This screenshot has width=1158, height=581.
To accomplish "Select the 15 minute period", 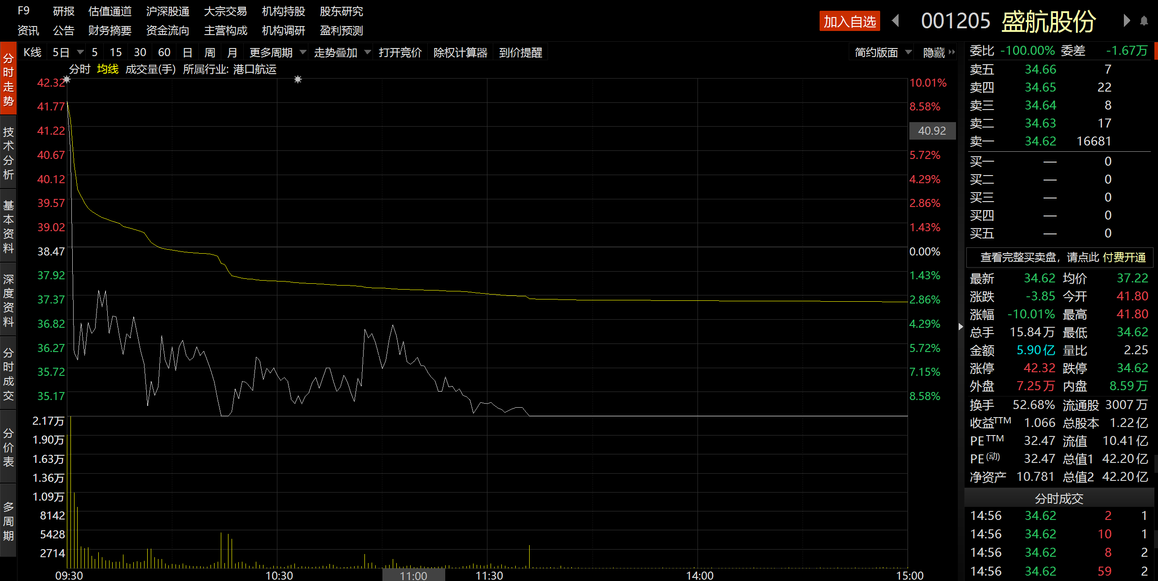I will [x=115, y=52].
